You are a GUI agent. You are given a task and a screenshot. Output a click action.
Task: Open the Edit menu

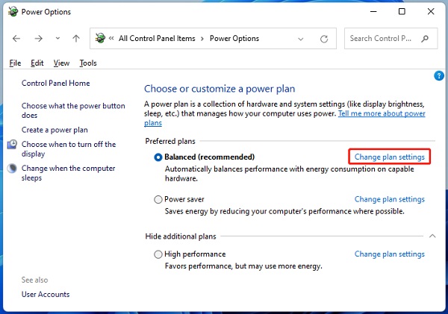tap(37, 63)
